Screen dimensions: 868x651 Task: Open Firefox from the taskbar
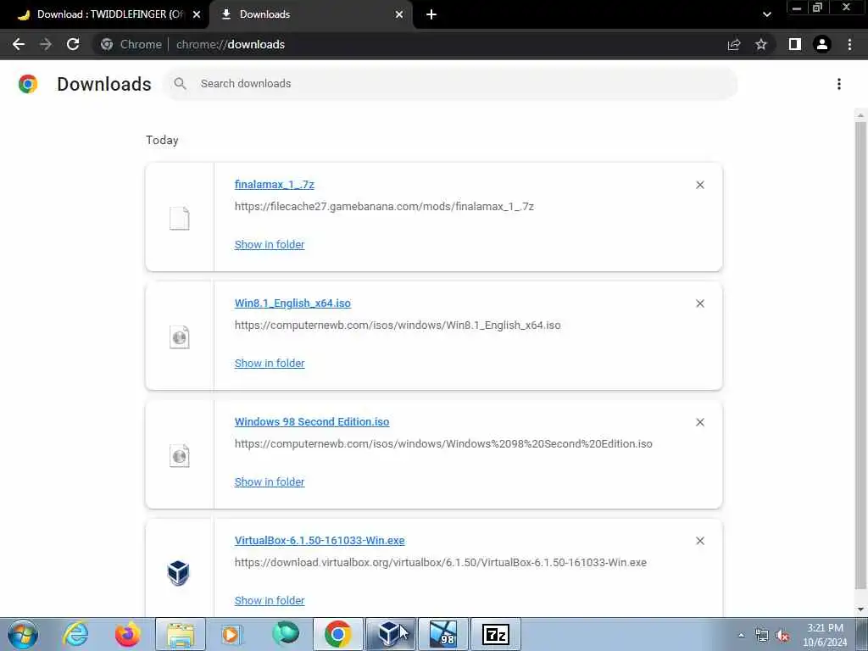(127, 634)
